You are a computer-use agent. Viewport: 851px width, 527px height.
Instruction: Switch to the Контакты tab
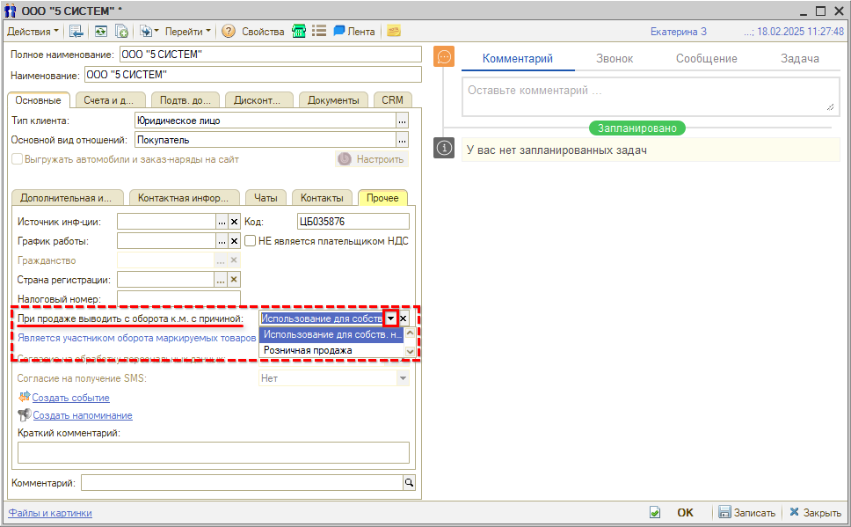tap(322, 198)
